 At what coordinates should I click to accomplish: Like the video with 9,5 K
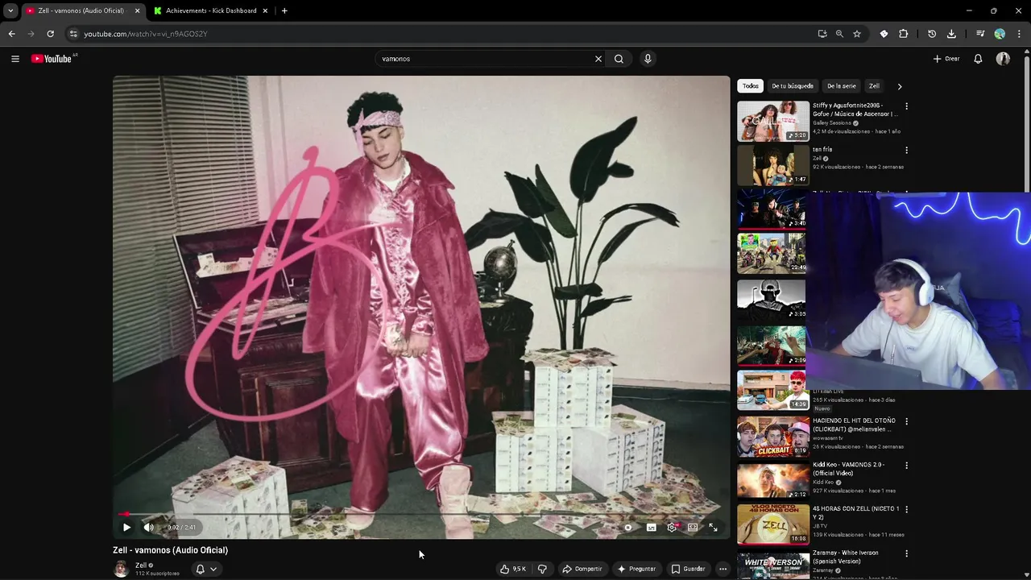coord(512,569)
